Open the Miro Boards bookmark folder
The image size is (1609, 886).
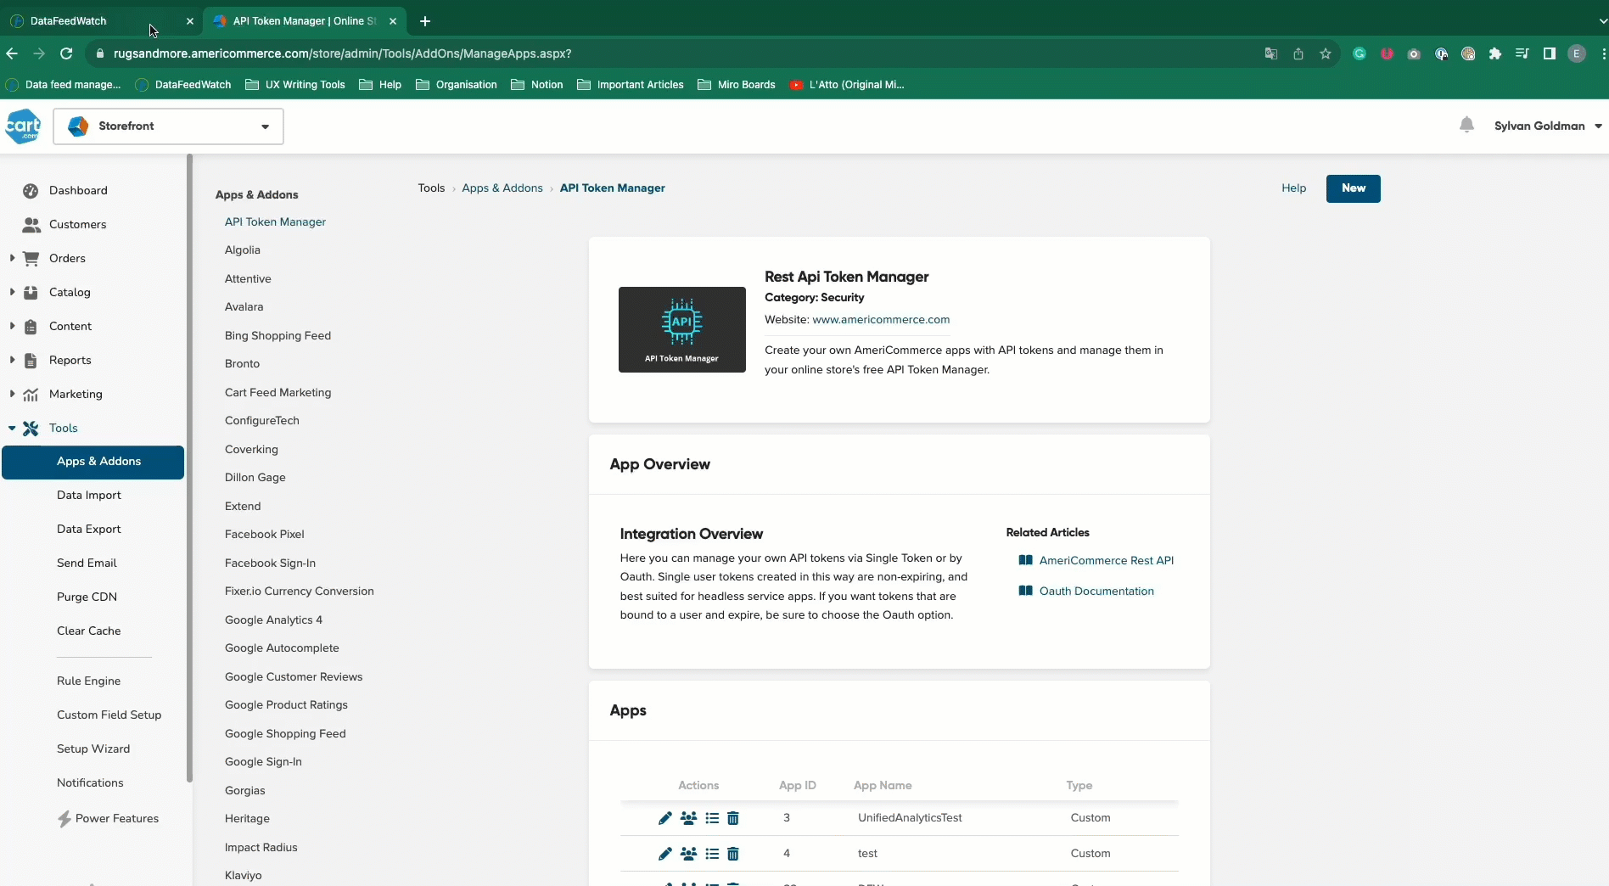click(737, 85)
